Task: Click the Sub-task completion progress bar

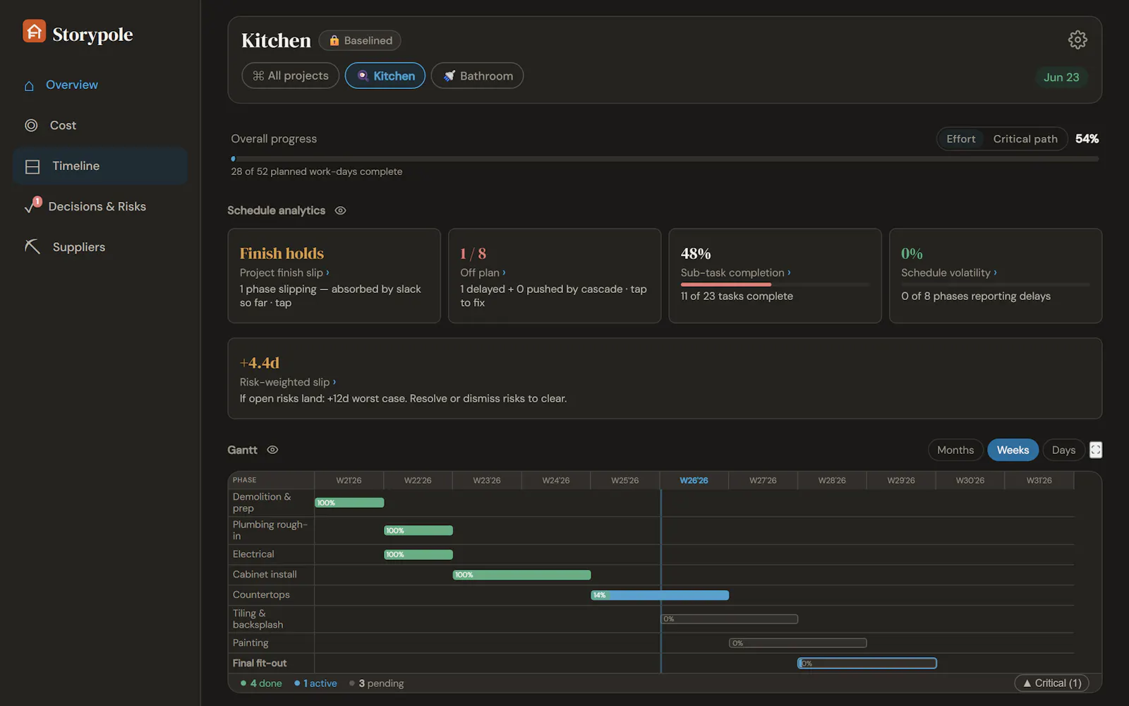Action: tap(775, 285)
